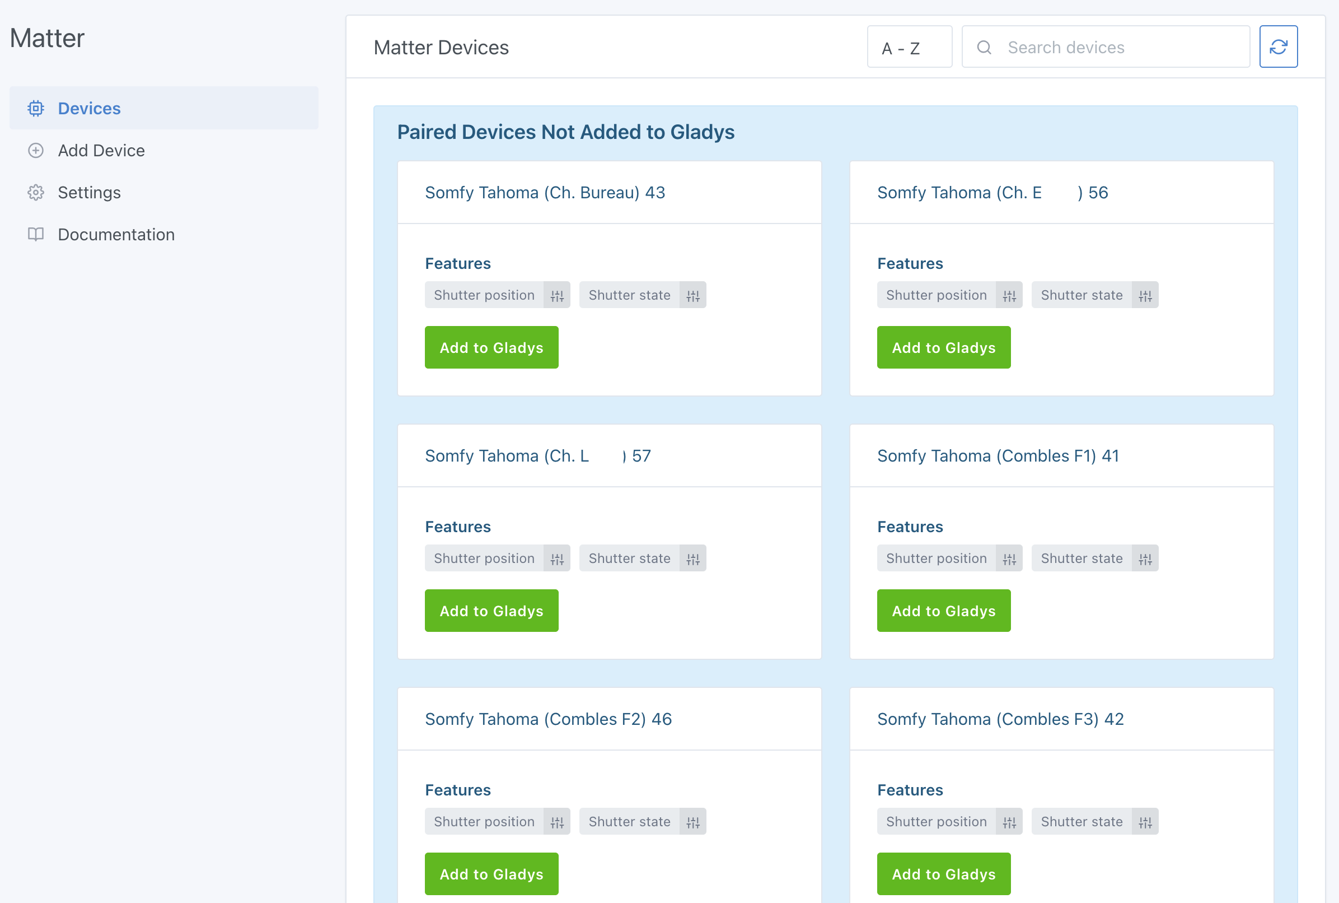Image resolution: width=1339 pixels, height=903 pixels.
Task: Add Somfy Tahoma Combles F2 to Gladys
Action: tap(491, 873)
